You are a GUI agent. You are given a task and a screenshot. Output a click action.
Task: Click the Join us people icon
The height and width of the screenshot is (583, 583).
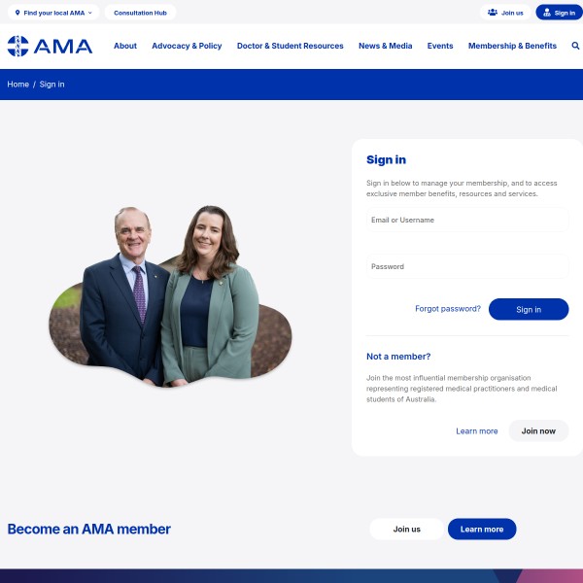click(x=493, y=13)
